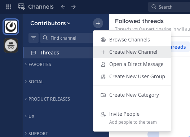Screen dimensions: 190x137
Task: Expand the SOCIAL category
Action: [34, 81]
